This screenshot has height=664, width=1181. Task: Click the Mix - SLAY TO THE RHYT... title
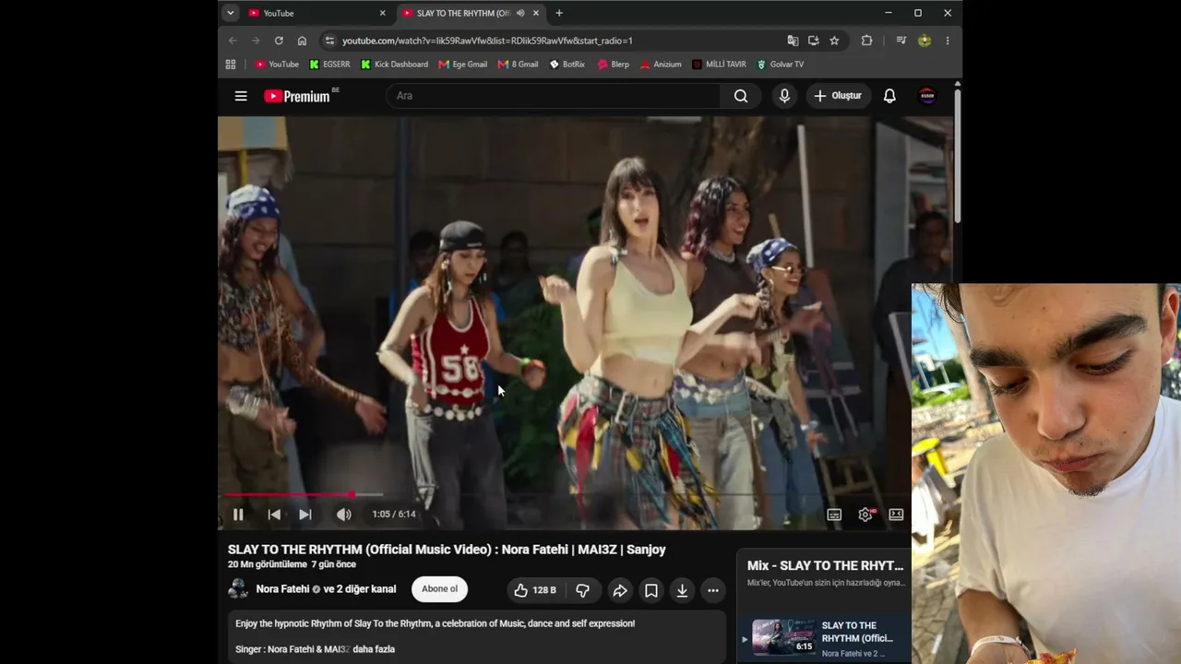pyautogui.click(x=826, y=565)
